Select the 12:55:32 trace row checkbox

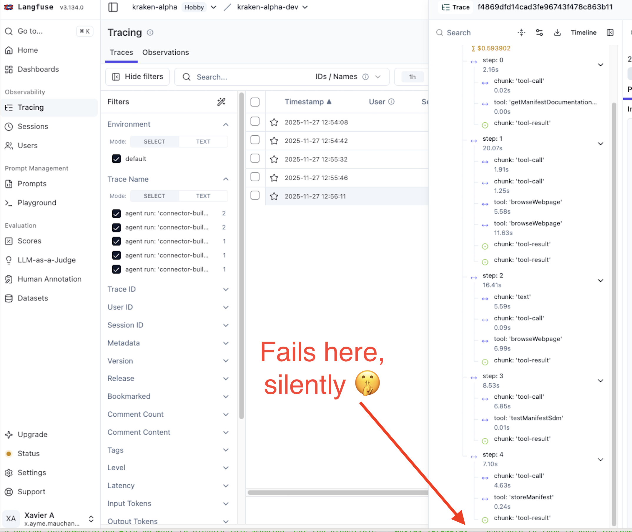click(255, 158)
